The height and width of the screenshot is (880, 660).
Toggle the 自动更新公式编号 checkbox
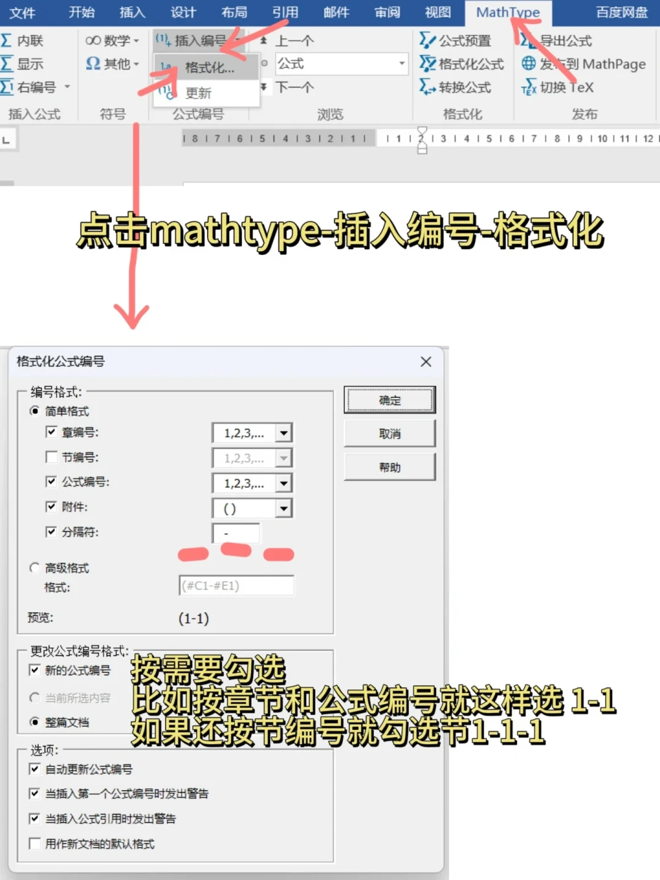35,769
